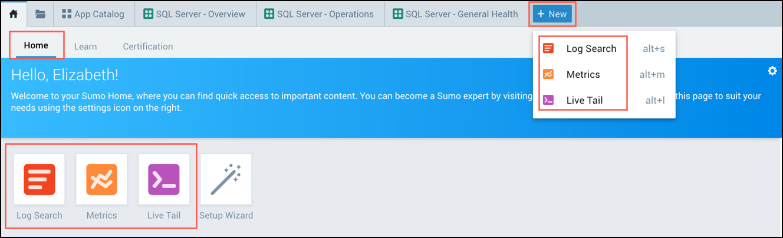
Task: Click the red Log Search menu icon
Action: pos(548,48)
